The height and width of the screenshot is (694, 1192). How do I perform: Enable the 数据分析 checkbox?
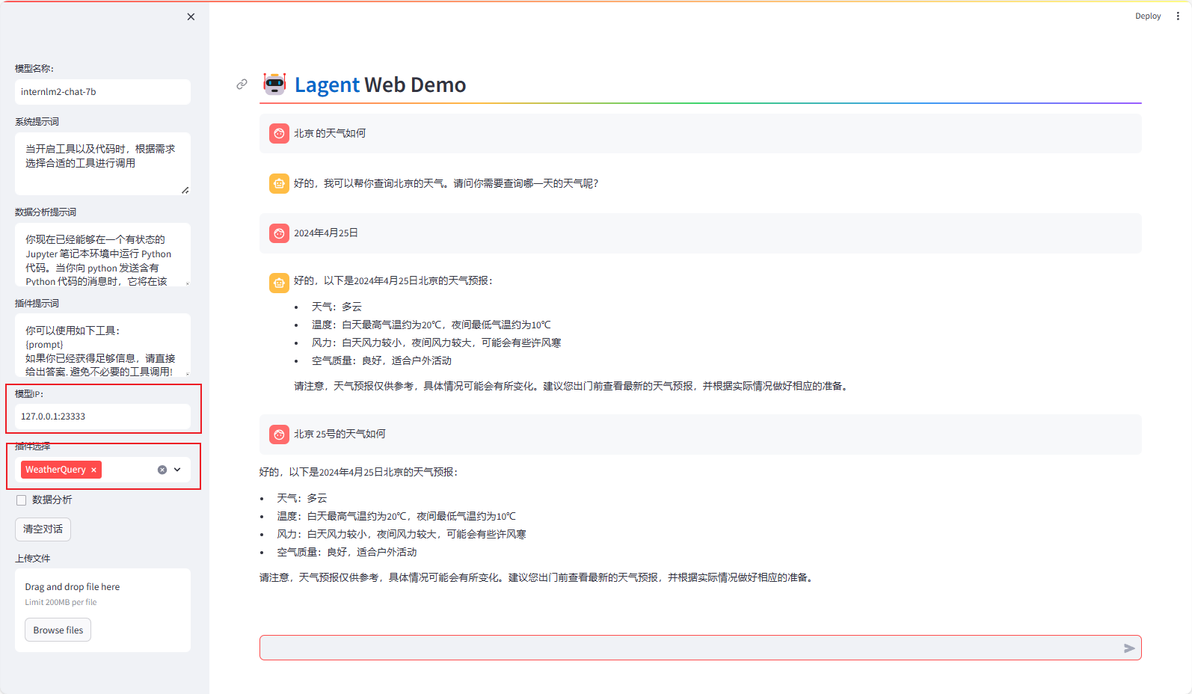click(22, 500)
